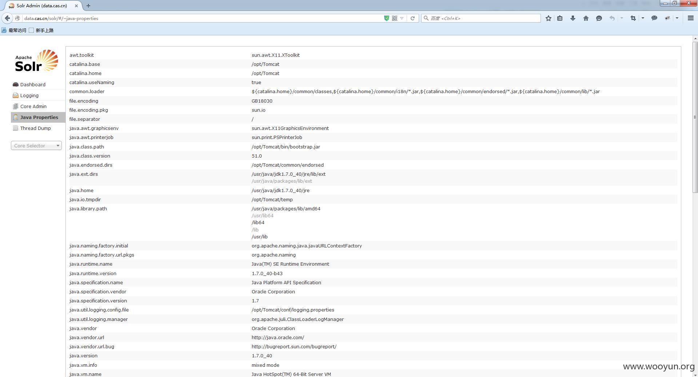Select the java.runtime.version value 1.7.0_40-b43

coord(267,274)
